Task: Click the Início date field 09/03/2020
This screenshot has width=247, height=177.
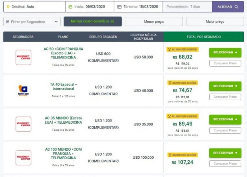Action: [x=90, y=7]
